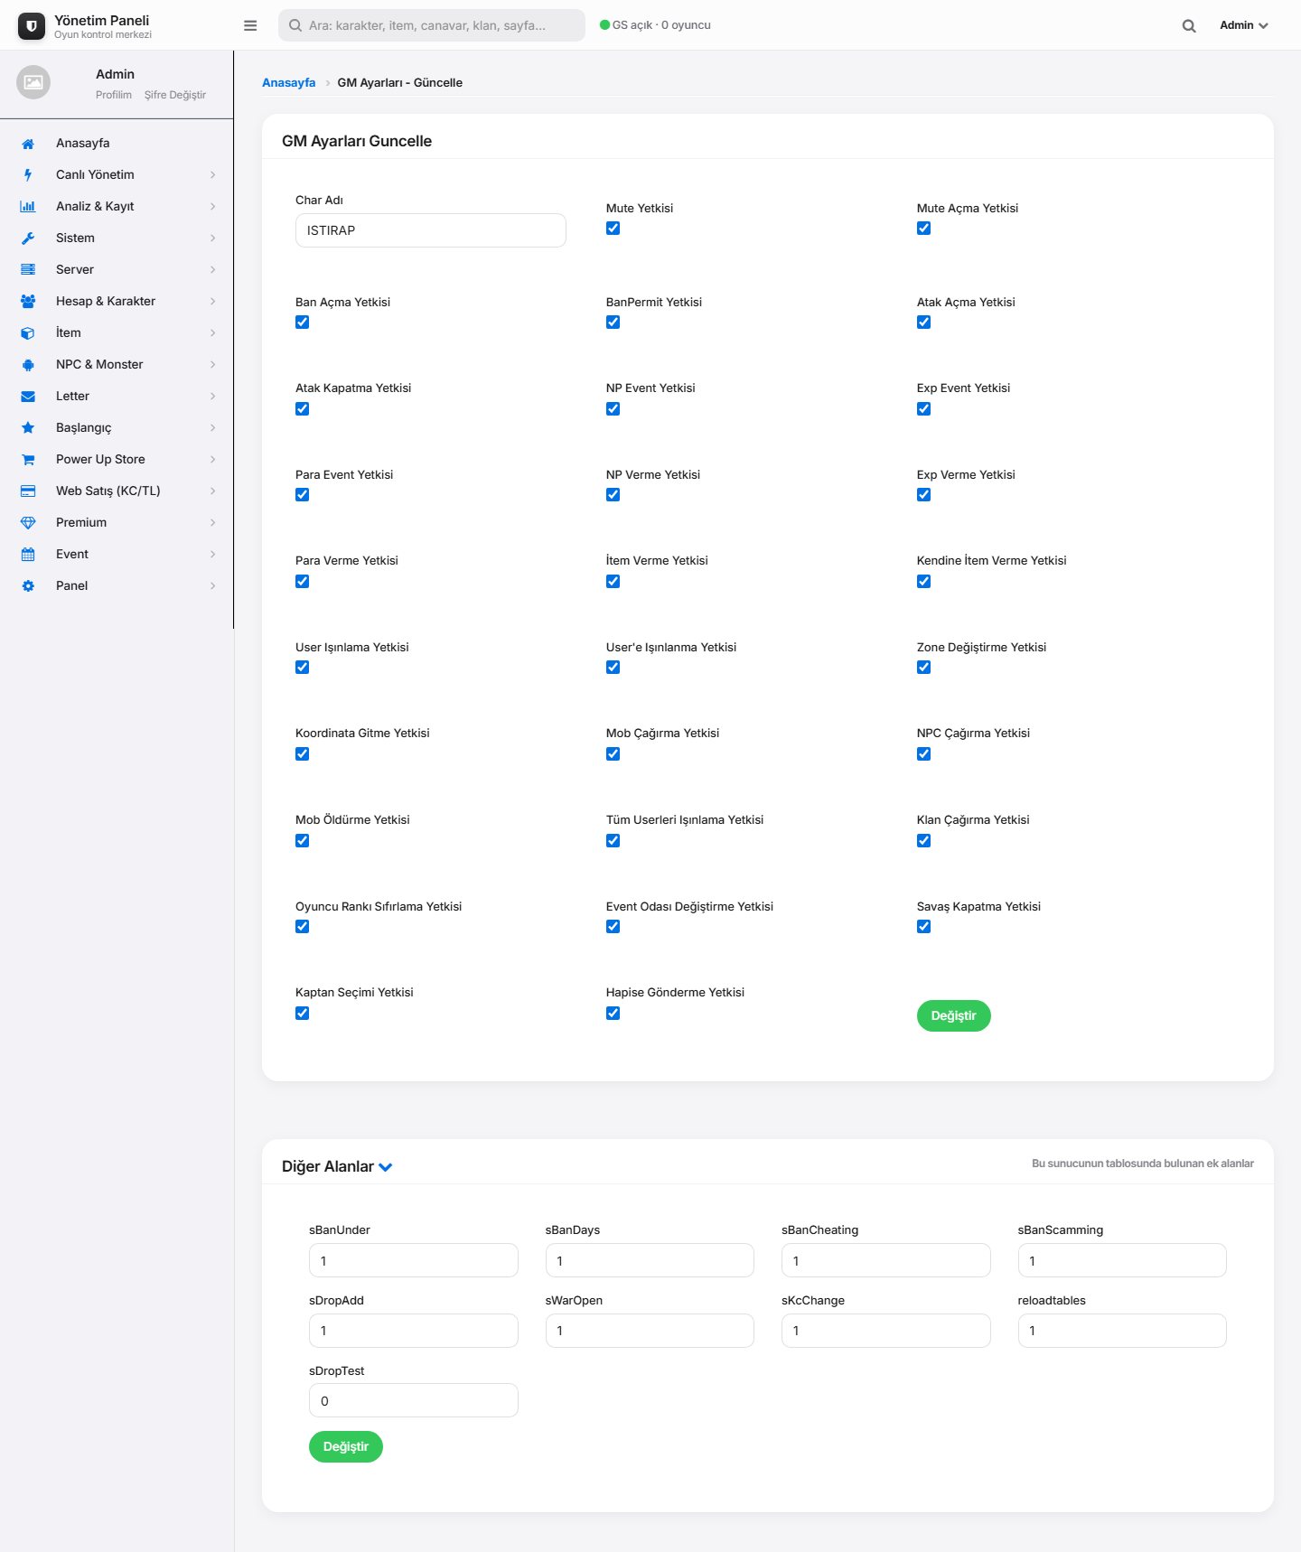Toggle the hamburger menu icon
This screenshot has height=1552, width=1301.
tap(250, 25)
